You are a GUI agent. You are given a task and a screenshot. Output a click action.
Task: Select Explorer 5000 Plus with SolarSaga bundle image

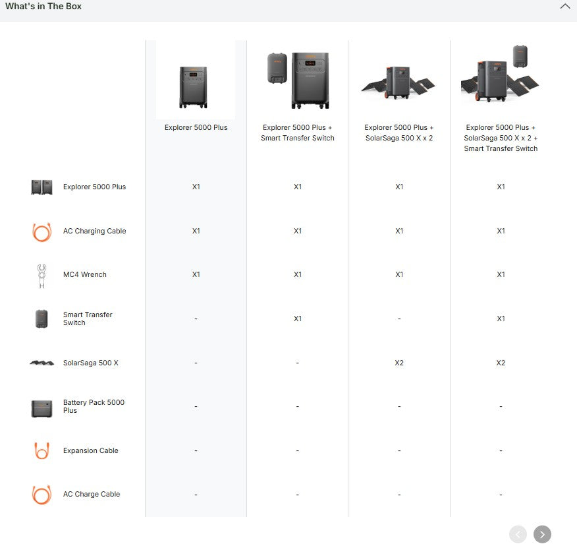click(x=398, y=82)
